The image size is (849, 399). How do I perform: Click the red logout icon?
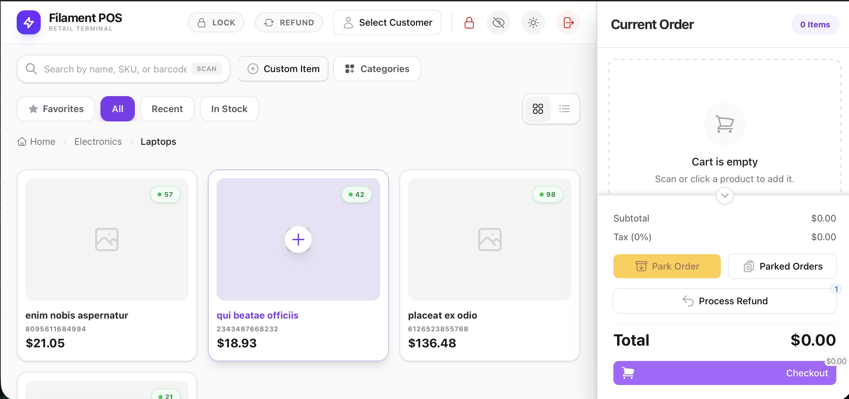pos(568,23)
